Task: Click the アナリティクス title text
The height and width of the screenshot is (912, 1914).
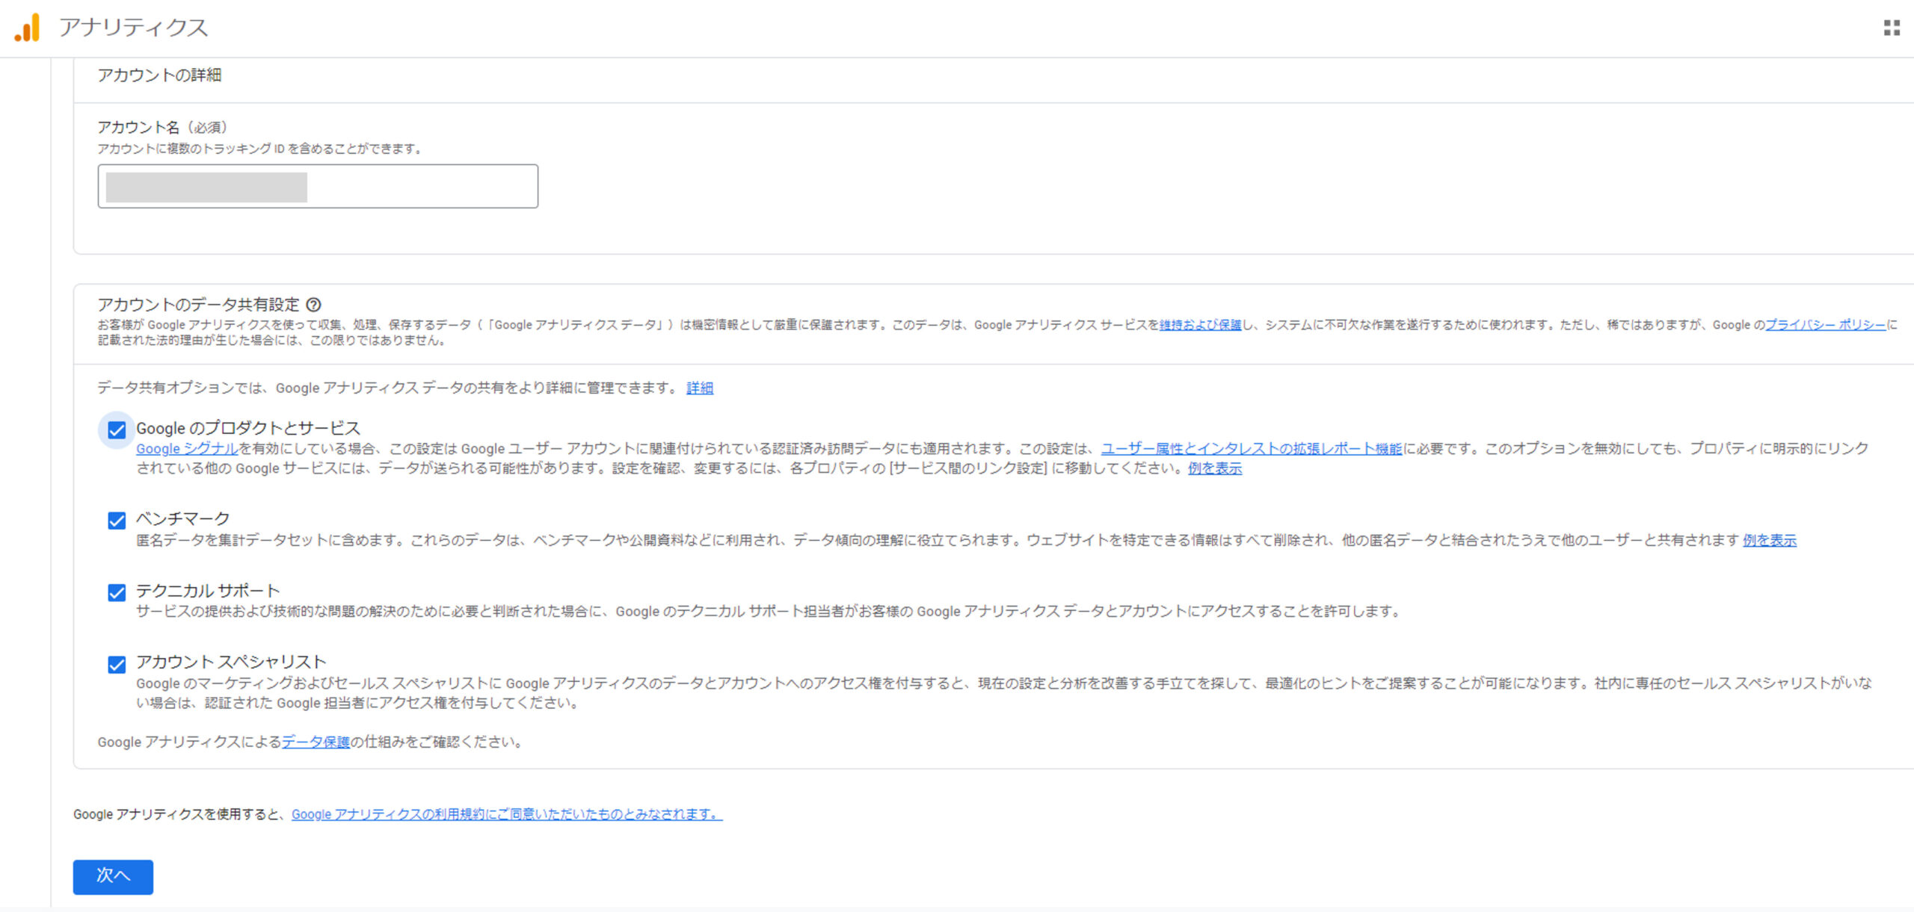Action: [133, 28]
